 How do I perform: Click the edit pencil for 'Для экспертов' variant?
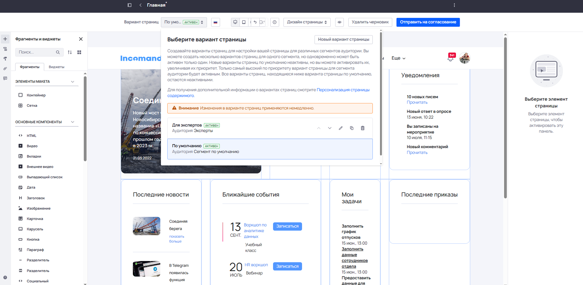pos(341,128)
